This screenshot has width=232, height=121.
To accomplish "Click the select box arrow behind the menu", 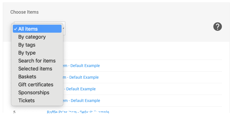I will tap(64, 28).
